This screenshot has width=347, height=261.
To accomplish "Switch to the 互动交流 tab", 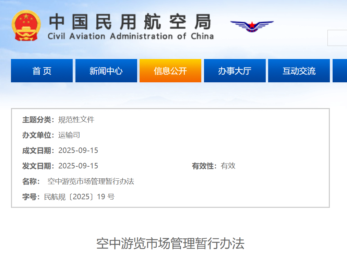I will pyautogui.click(x=299, y=71).
